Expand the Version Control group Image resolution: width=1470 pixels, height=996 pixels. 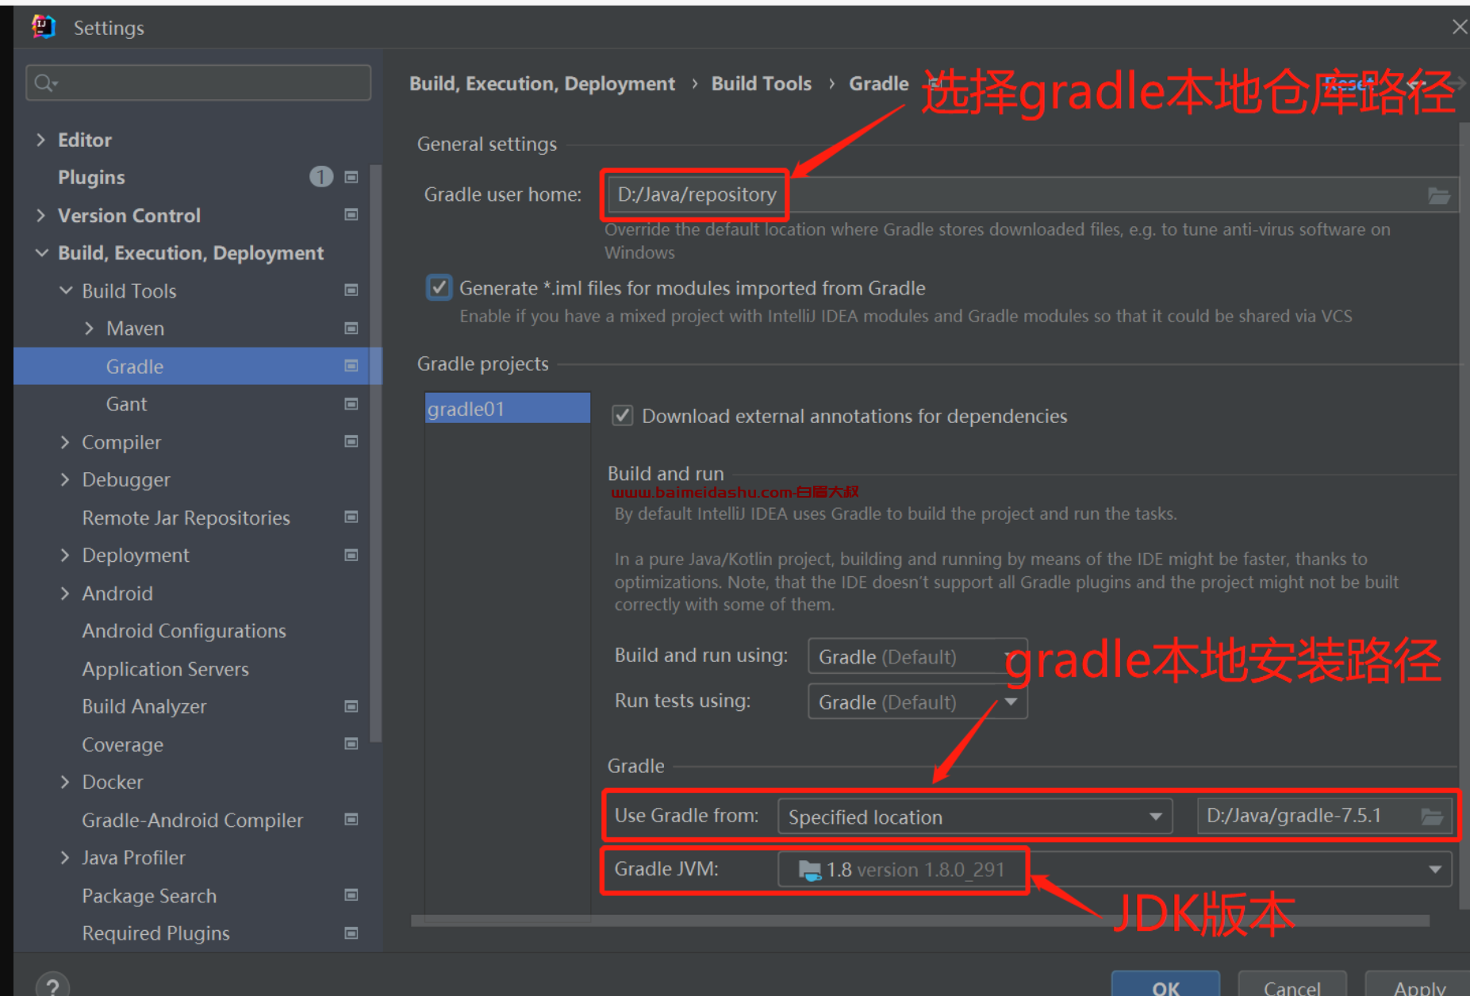[41, 215]
